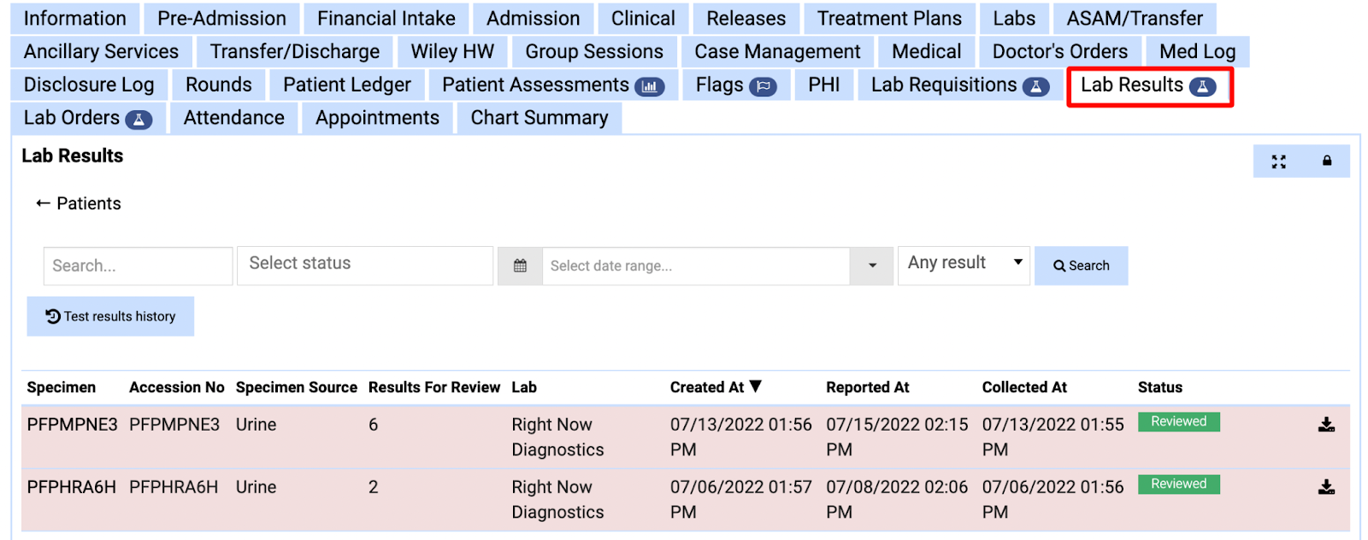This screenshot has height=540, width=1368.
Task: Click the Search button
Action: [1081, 266]
